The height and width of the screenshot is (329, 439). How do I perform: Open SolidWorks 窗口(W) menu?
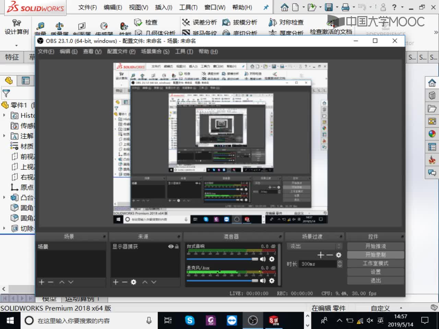click(x=215, y=7)
